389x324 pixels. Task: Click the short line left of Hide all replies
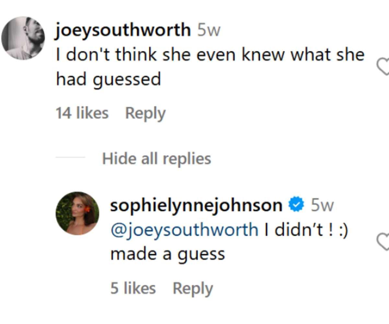70,158
